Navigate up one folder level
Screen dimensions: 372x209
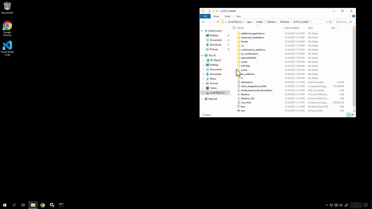pyautogui.click(x=218, y=22)
